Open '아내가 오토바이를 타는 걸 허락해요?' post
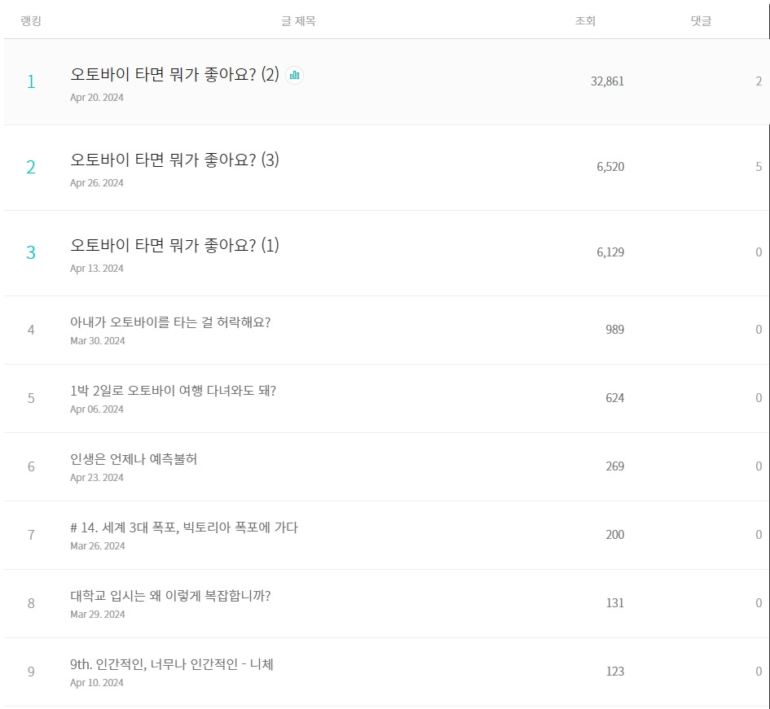The height and width of the screenshot is (709, 770). click(170, 322)
